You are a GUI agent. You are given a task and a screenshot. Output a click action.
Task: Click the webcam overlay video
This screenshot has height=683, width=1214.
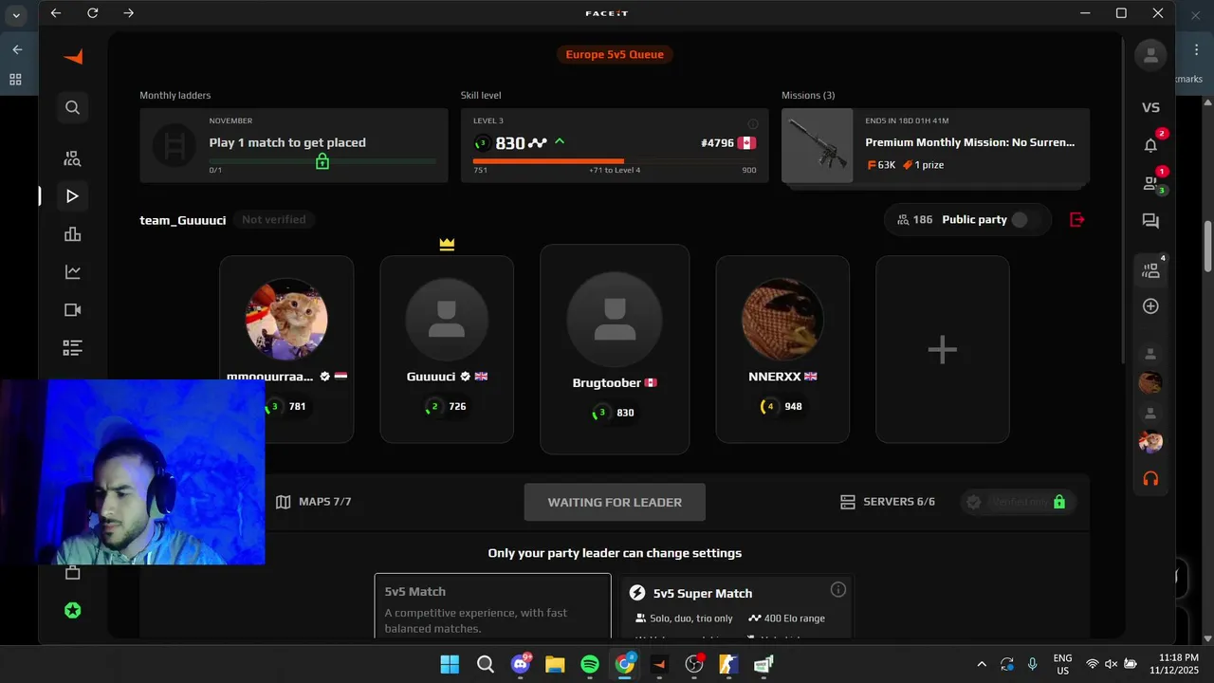coord(133,472)
